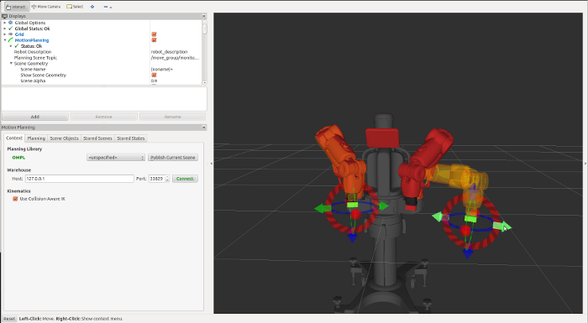The image size is (588, 323).
Task: Expand the Status: Ok row under MotionPlanning
Action: (x=10, y=46)
